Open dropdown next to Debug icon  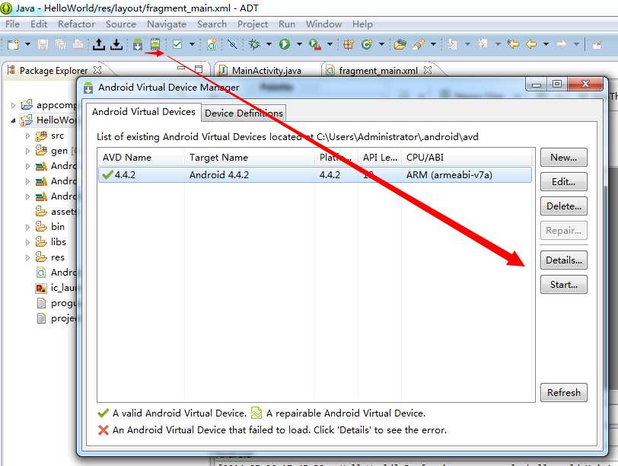[x=269, y=44]
